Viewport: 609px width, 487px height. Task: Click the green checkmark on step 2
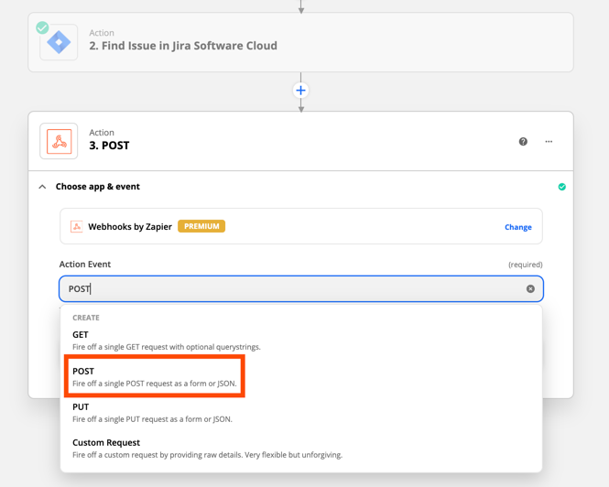(x=42, y=27)
